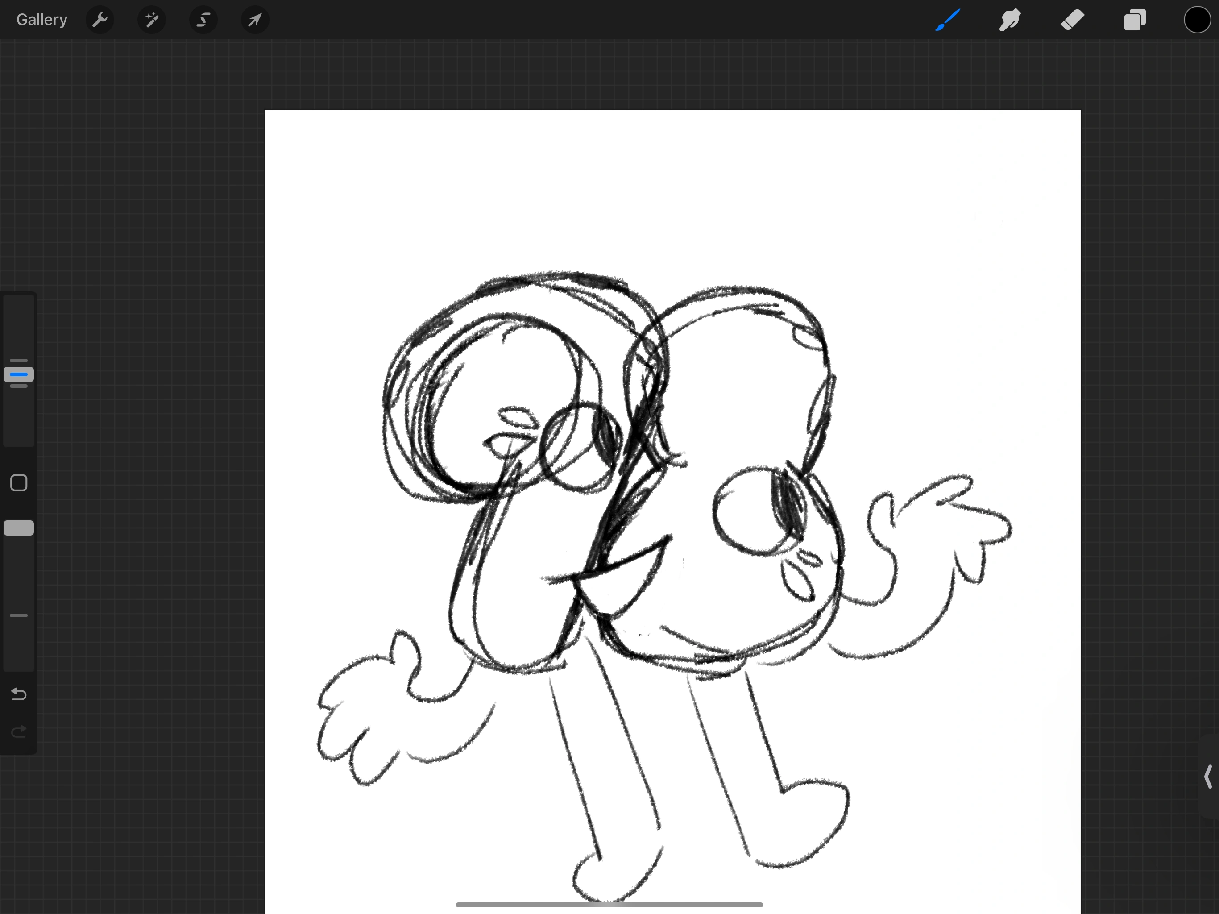Open the Layers panel
The image size is (1219, 914).
pyautogui.click(x=1135, y=21)
